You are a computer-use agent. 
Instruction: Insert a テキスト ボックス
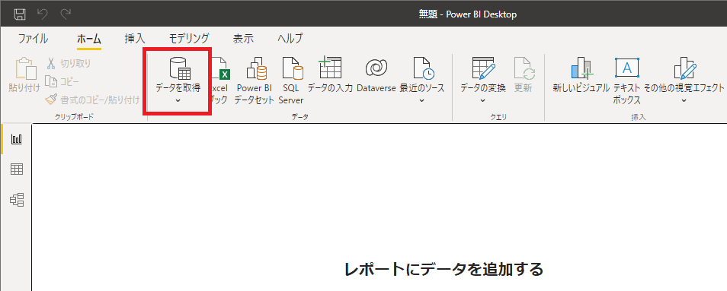click(x=627, y=81)
